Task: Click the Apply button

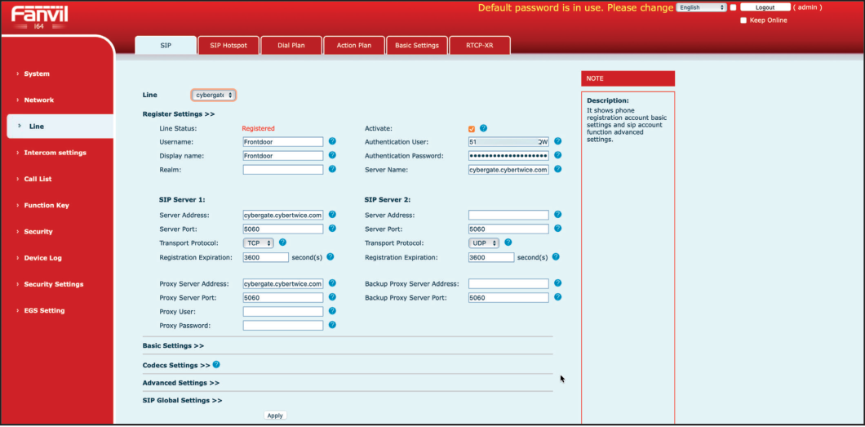Action: [x=275, y=416]
